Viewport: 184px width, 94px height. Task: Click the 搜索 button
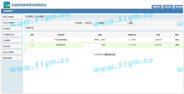[131, 23]
